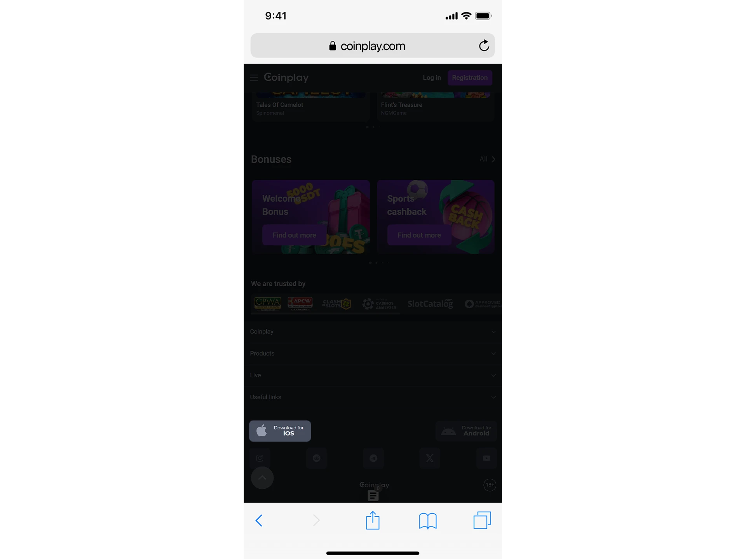
Task: Click Find out more for Sports cashback
Action: pyautogui.click(x=419, y=235)
